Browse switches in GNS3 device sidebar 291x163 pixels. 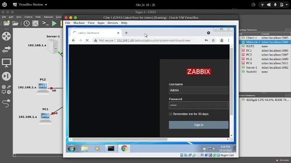pyautogui.click(x=6, y=49)
